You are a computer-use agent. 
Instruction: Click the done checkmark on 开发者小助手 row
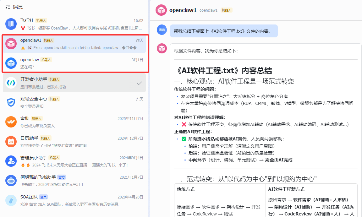point(139,83)
